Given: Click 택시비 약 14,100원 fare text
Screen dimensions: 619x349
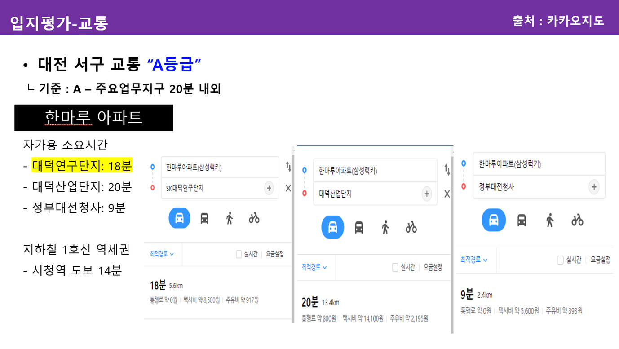Looking at the screenshot, I should tap(363, 318).
